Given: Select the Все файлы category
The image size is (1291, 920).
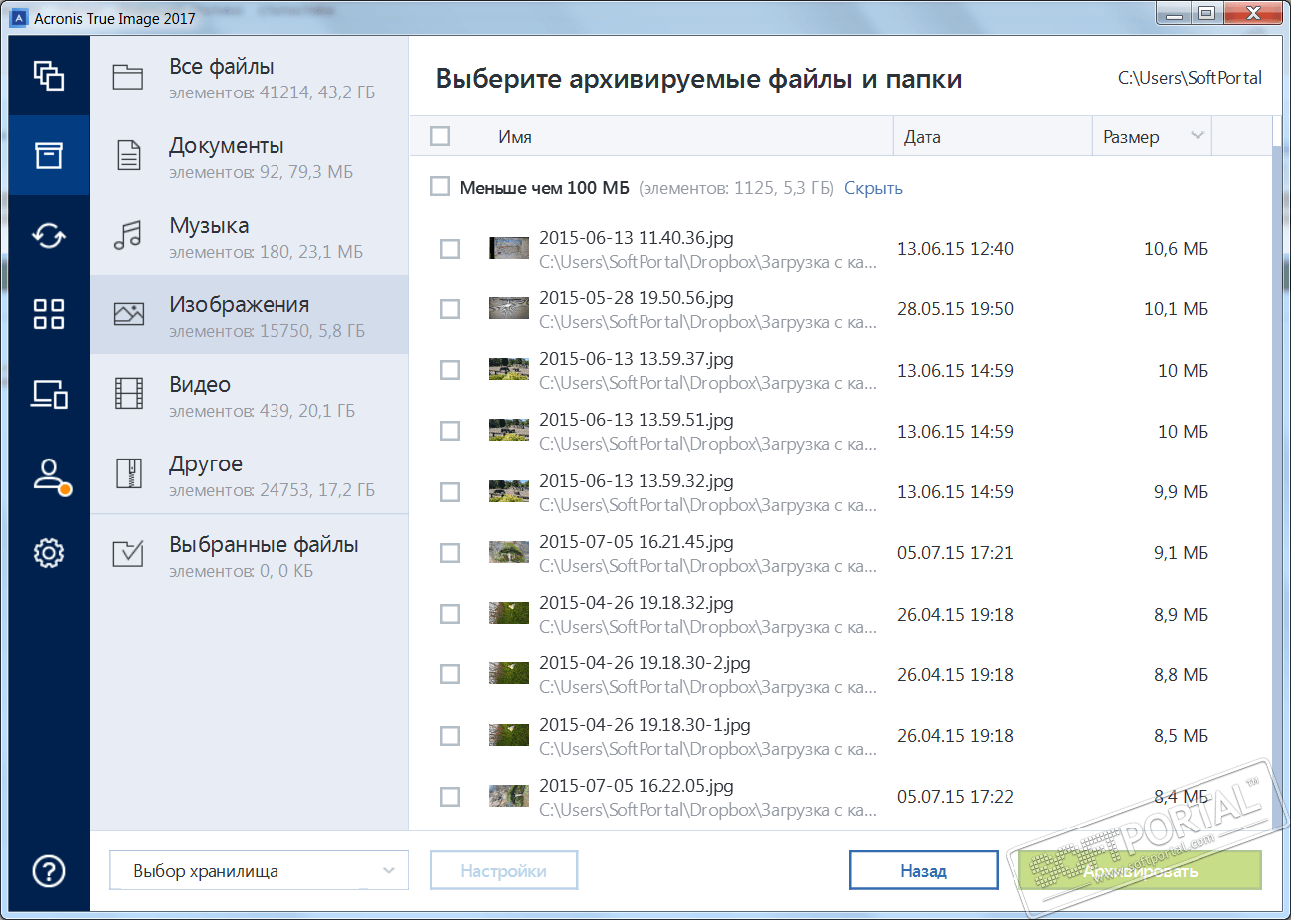Looking at the screenshot, I should (249, 76).
